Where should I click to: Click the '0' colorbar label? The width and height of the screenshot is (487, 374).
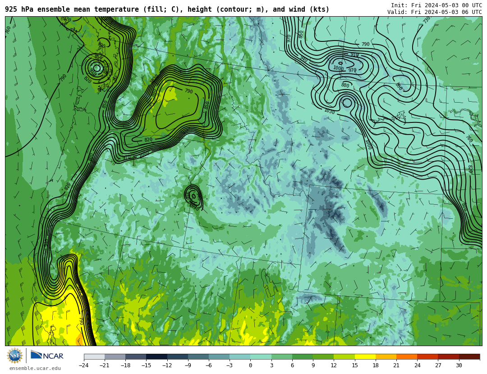250,365
